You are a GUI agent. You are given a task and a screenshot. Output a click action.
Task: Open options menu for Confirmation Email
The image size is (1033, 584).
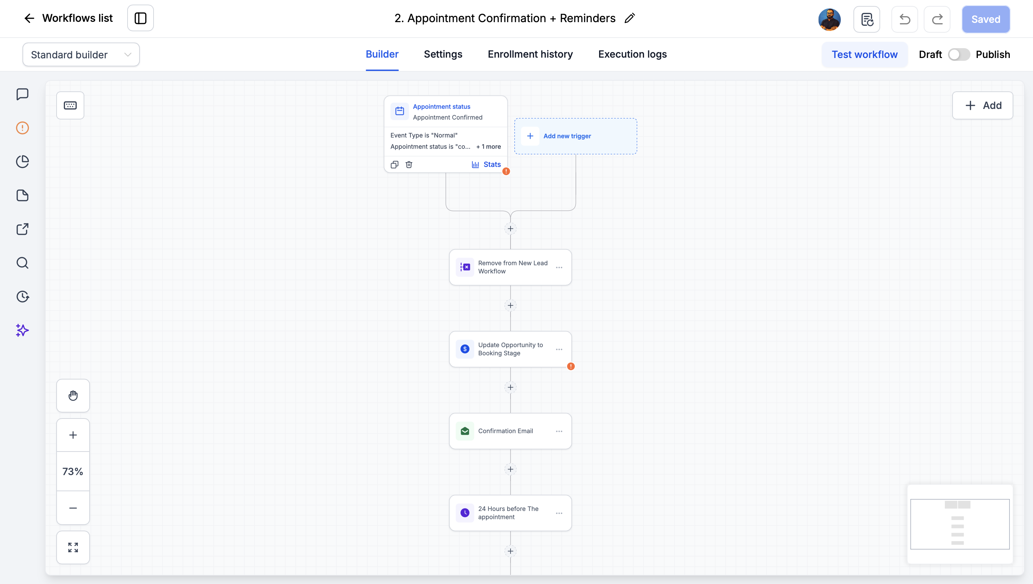coord(559,431)
